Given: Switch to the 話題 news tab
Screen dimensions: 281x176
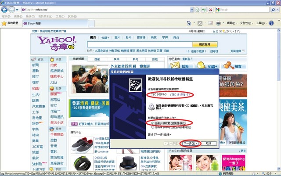Looking at the screenshot, I should [x=155, y=59].
